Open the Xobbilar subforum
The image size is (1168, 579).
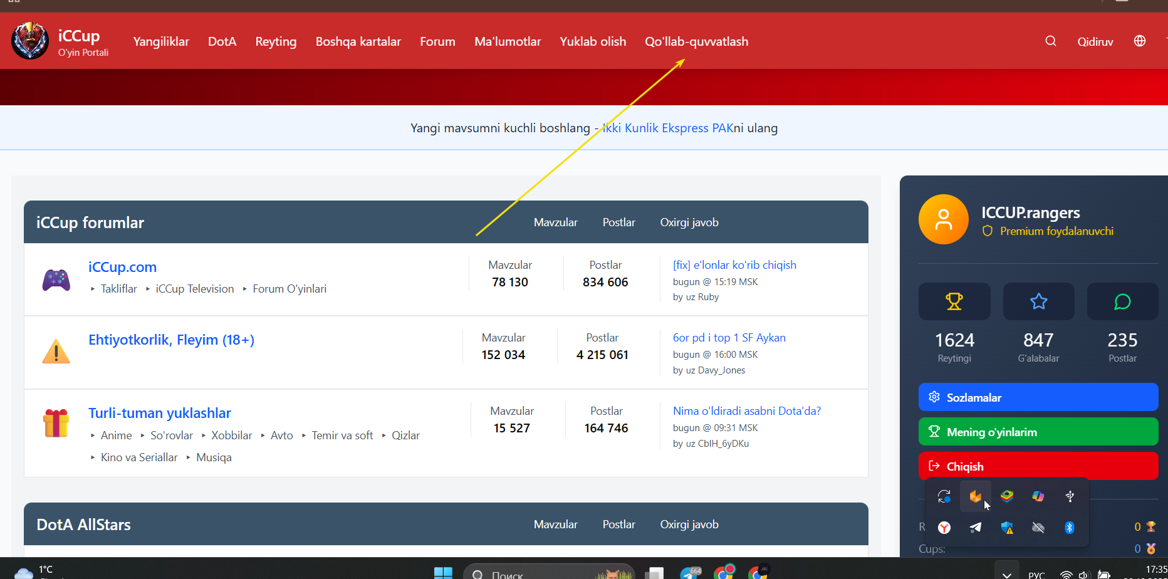click(x=232, y=436)
